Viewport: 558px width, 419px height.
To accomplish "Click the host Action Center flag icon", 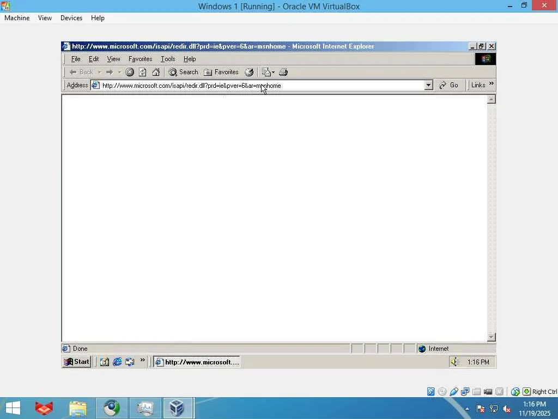I will [x=480, y=409].
